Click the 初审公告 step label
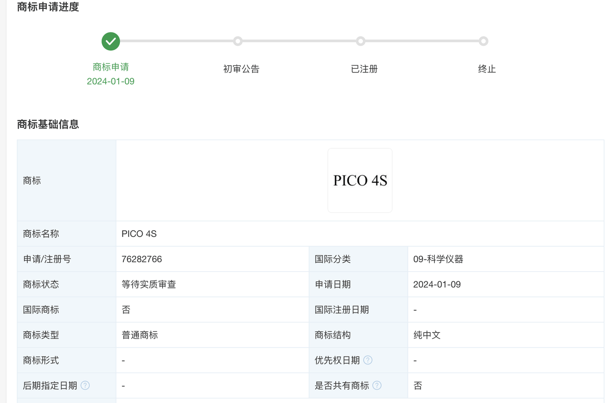The width and height of the screenshot is (607, 403). pyautogui.click(x=241, y=69)
